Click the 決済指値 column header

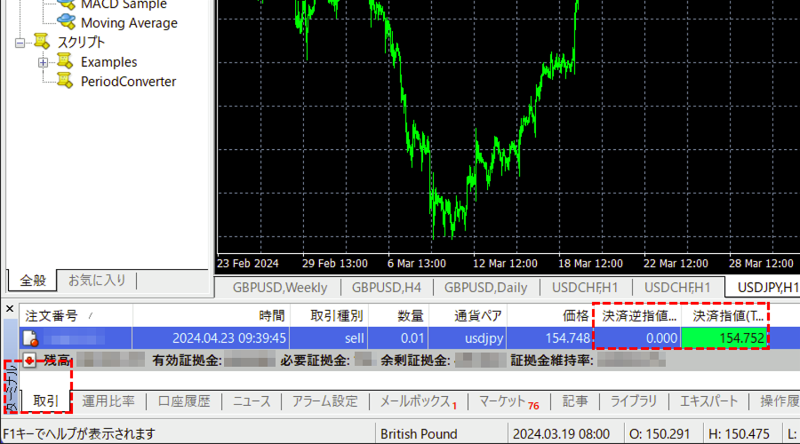[724, 316]
